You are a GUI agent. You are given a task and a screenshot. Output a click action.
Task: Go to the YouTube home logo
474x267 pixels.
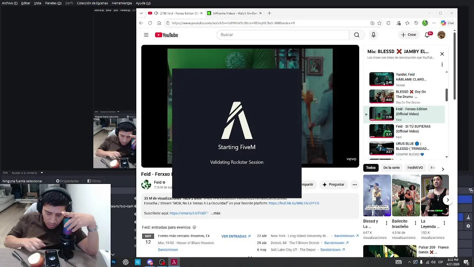click(167, 35)
